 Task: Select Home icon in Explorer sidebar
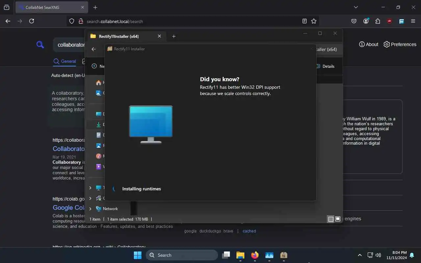click(x=98, y=83)
